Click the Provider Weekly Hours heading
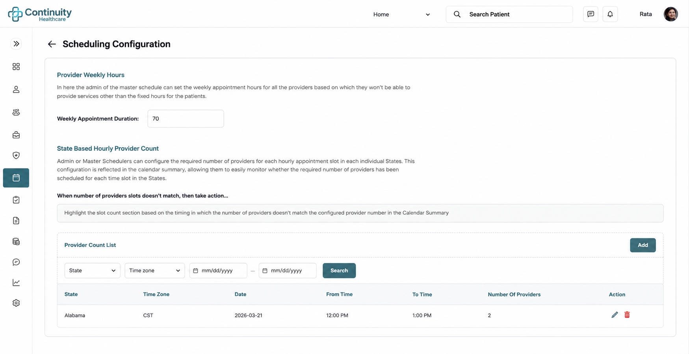689x354 pixels. (91, 75)
